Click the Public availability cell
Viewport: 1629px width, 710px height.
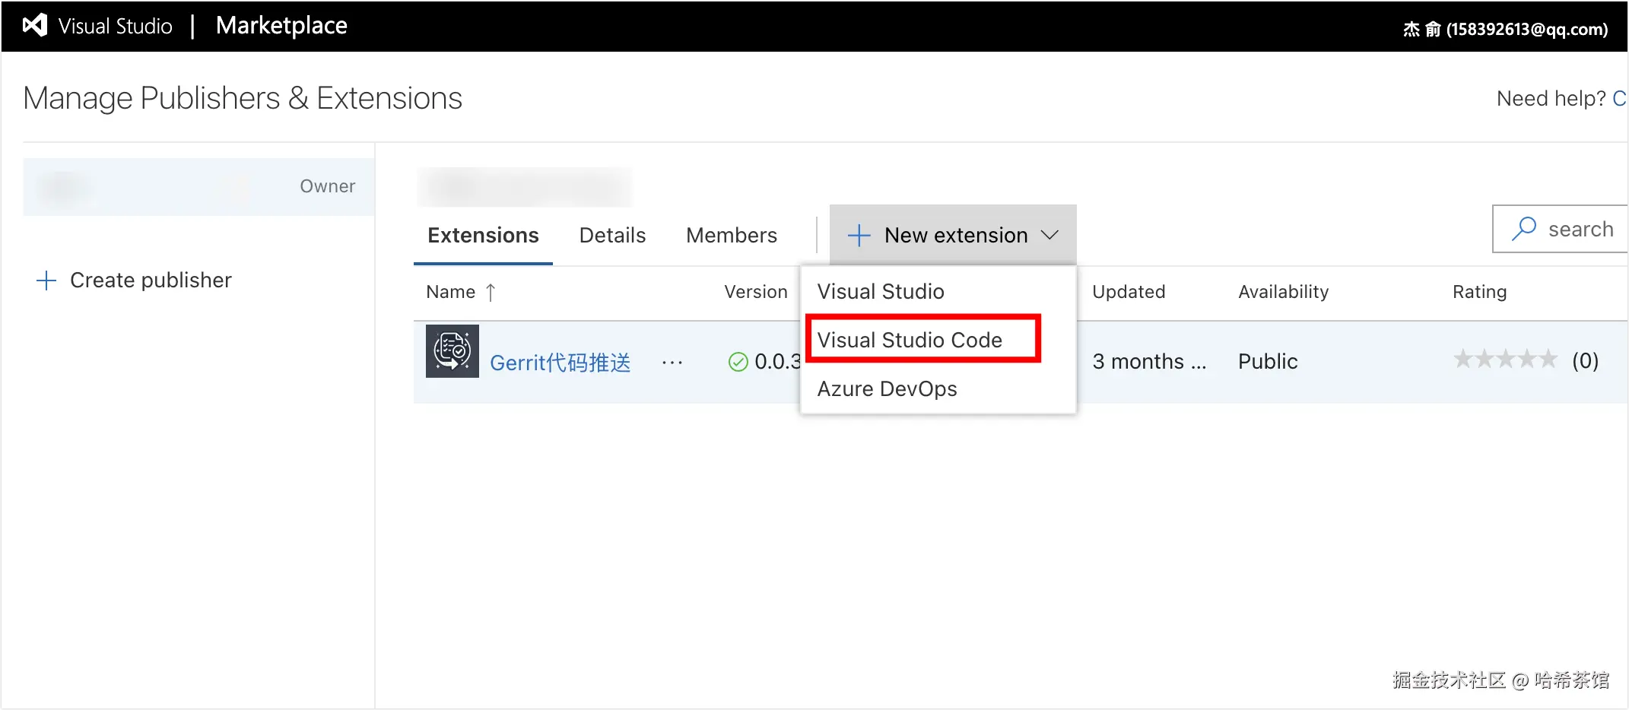pyautogui.click(x=1268, y=361)
